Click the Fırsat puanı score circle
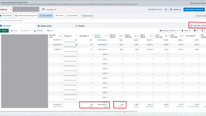 coord(43,9)
